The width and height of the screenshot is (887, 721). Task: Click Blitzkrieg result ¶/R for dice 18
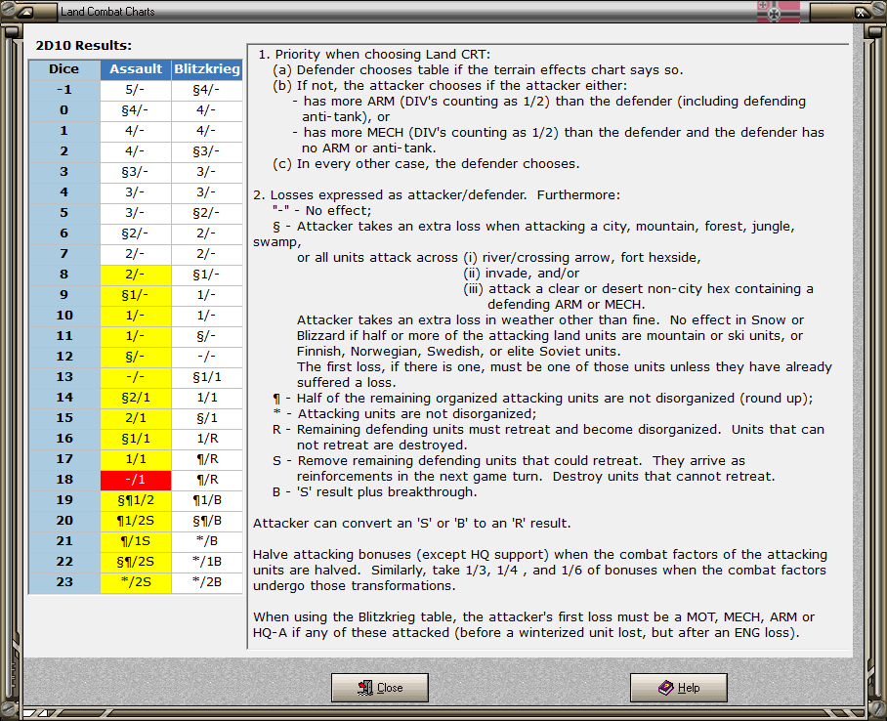click(207, 480)
